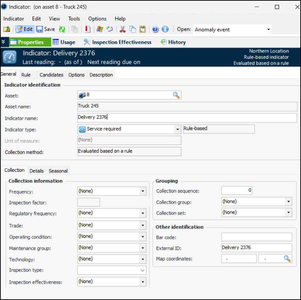Toggle Edit mode in toolbar
Screen dimensions: 301x300
tap(24, 30)
